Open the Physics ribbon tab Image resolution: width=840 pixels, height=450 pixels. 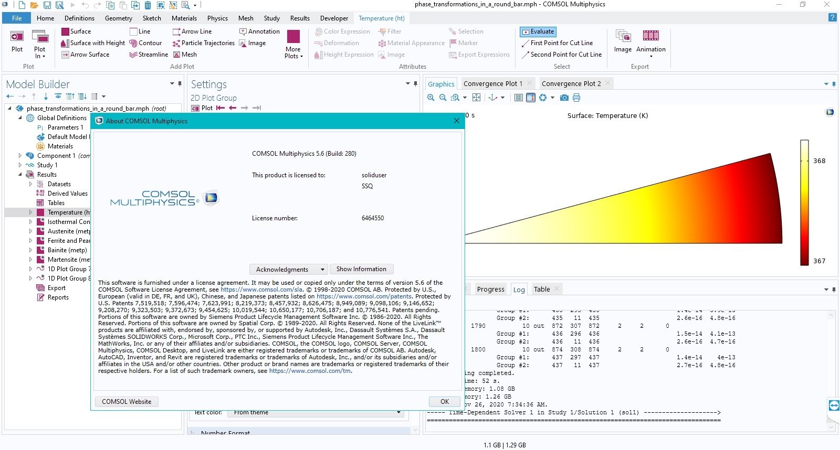217,18
